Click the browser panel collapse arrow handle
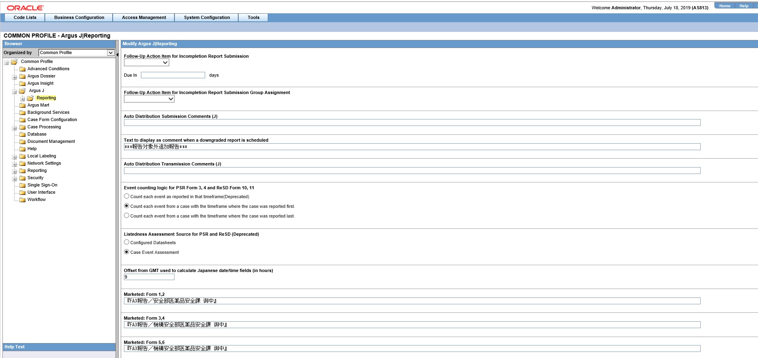The height and width of the screenshot is (358, 758). point(117,54)
